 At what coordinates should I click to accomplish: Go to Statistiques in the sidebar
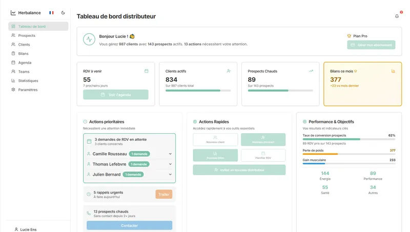(x=28, y=80)
